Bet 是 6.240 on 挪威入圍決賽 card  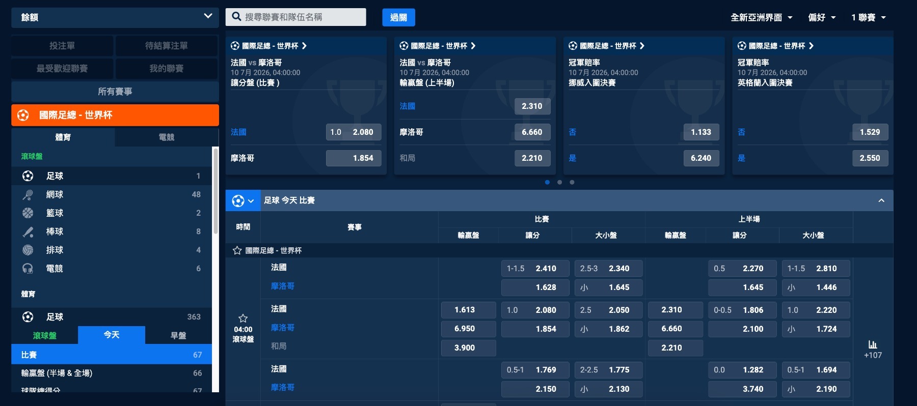[701, 158]
